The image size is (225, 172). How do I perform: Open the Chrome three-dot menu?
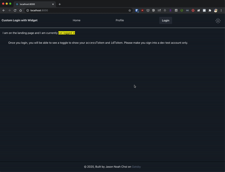[221, 10]
